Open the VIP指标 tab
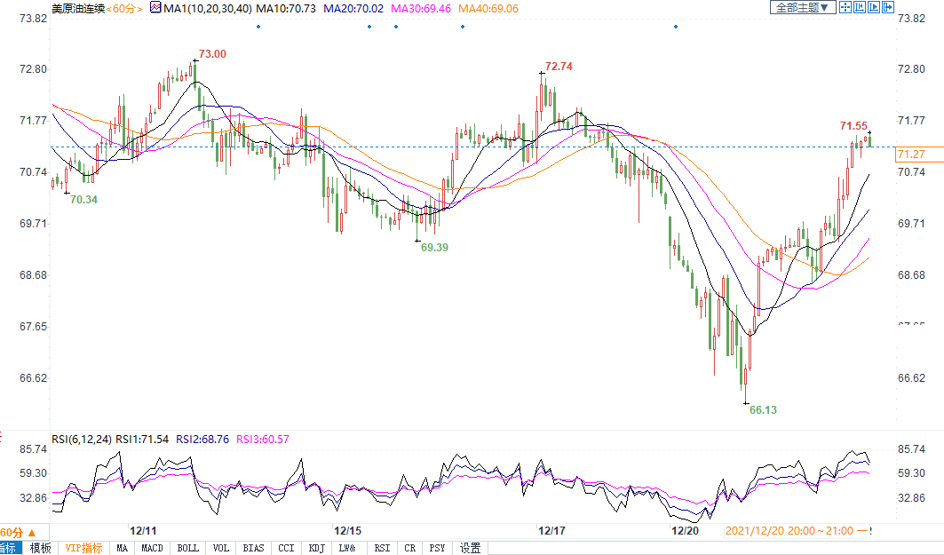 tap(83, 548)
